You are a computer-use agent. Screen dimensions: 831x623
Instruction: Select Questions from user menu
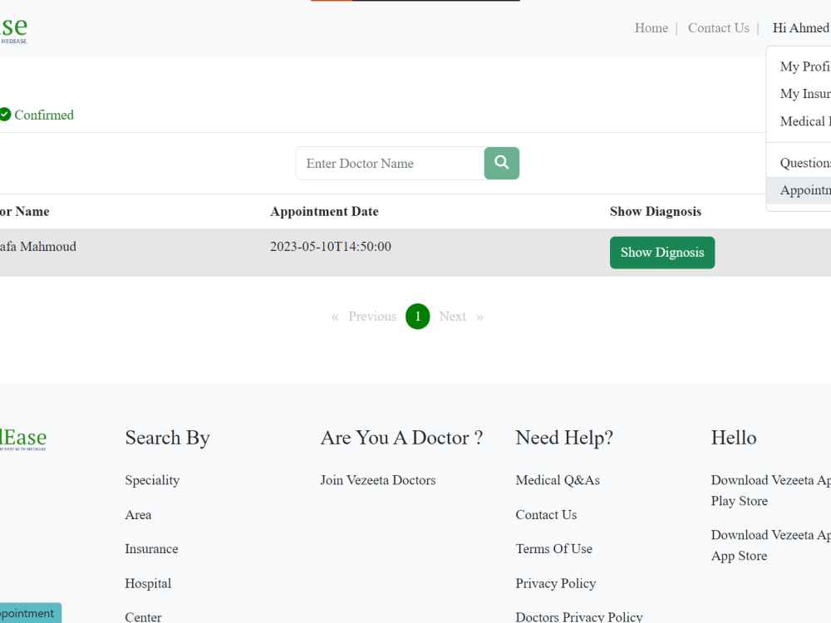[805, 163]
